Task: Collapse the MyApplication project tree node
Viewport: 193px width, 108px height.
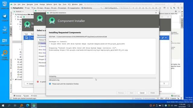Action: pos(13,14)
